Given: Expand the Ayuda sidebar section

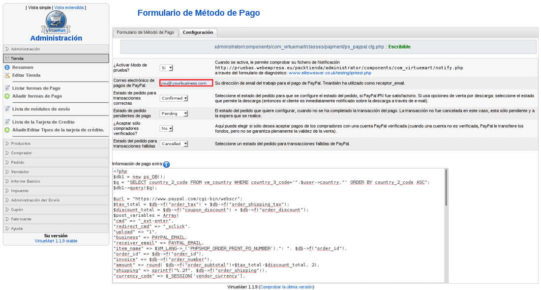Looking at the screenshot, I should point(56,228).
